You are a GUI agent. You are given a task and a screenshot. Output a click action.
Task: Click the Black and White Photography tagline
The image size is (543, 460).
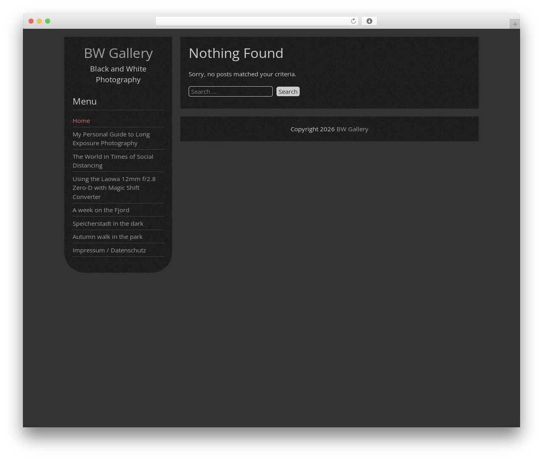(118, 74)
